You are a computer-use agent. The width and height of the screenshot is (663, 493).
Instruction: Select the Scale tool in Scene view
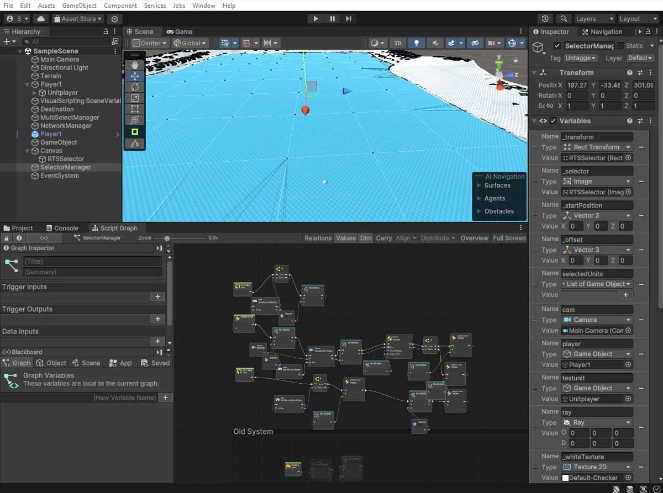(135, 98)
